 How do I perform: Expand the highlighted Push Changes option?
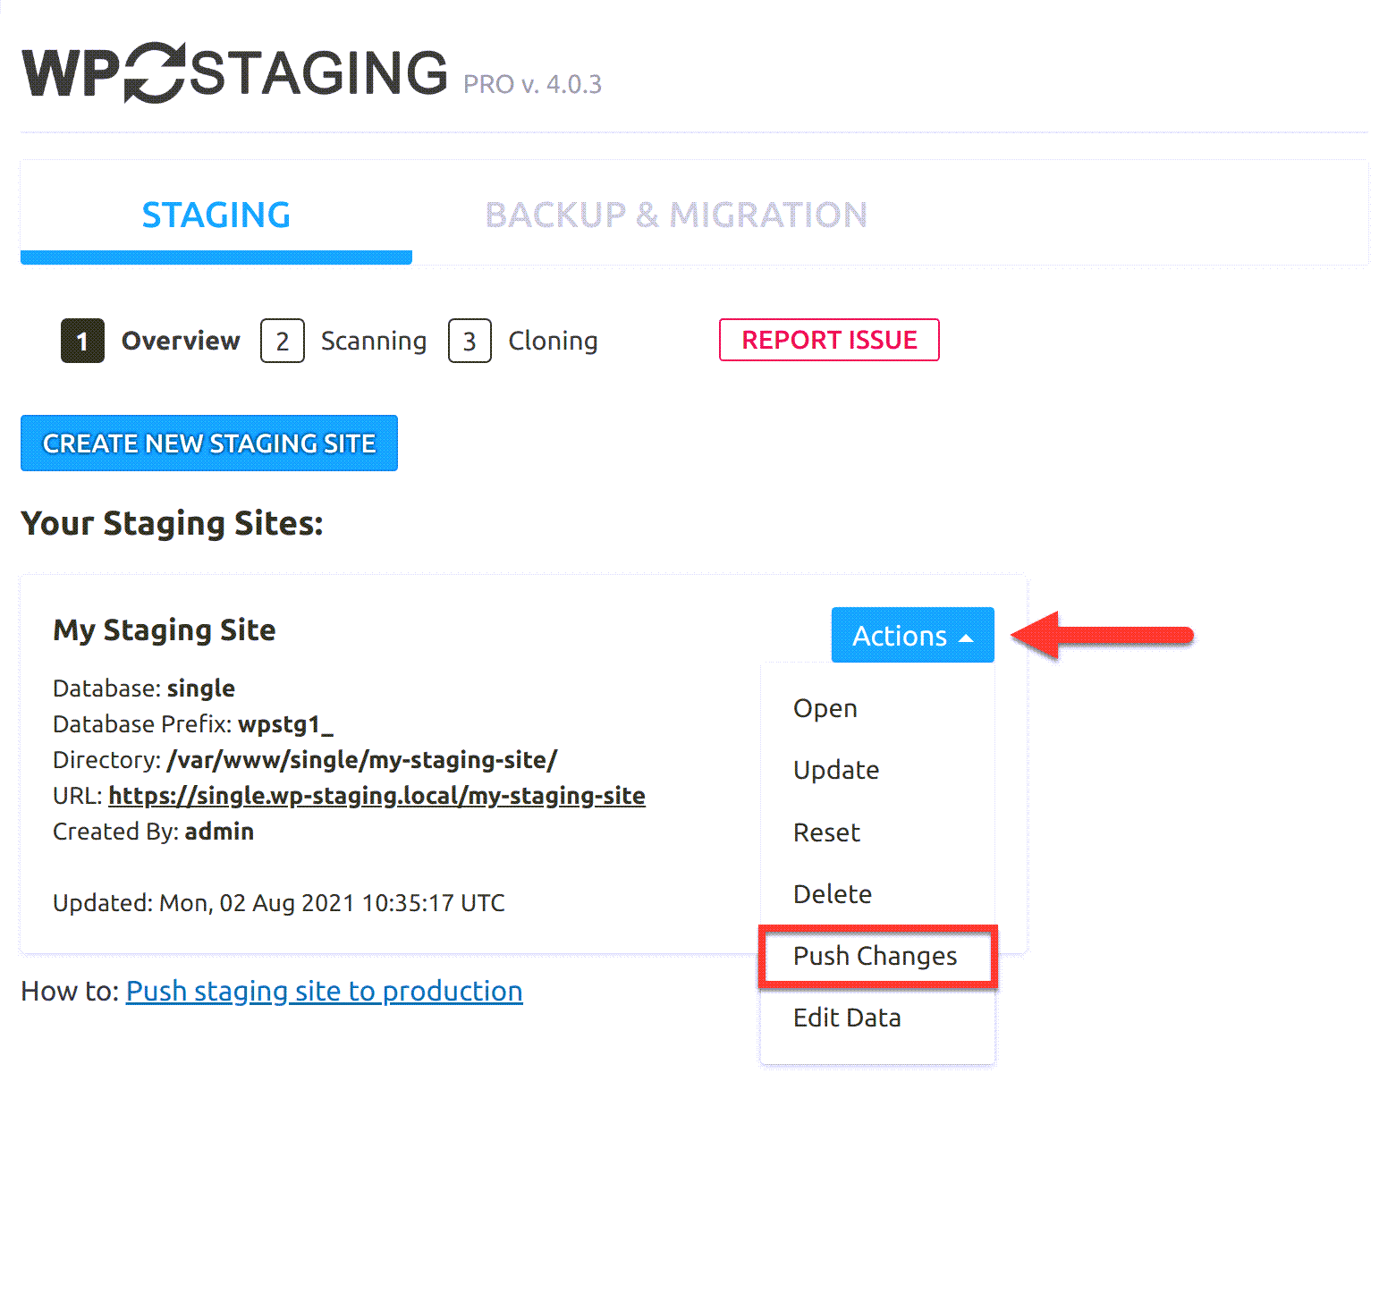tap(875, 956)
